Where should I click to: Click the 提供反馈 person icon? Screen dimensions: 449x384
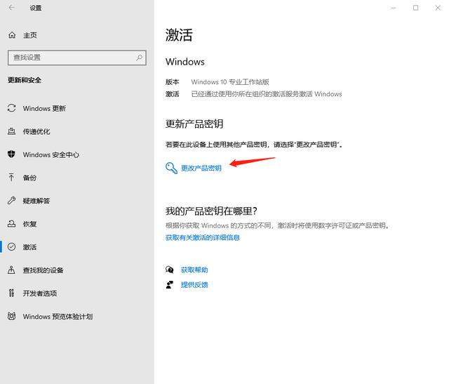[169, 285]
